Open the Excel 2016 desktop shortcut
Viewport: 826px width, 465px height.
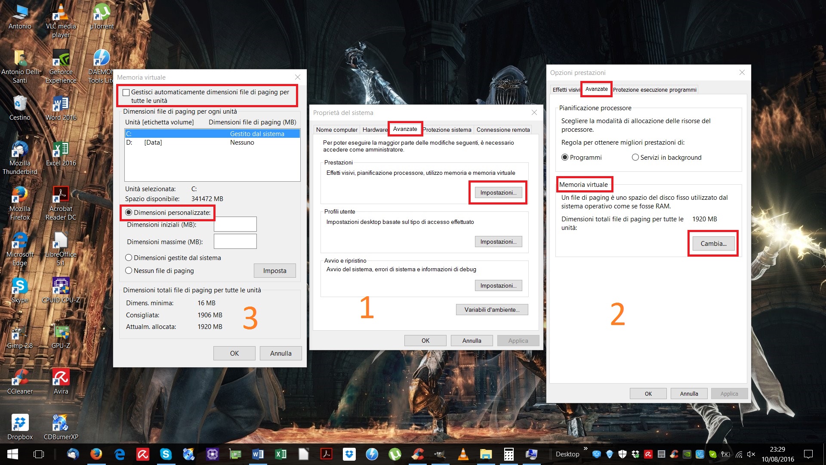tap(61, 153)
